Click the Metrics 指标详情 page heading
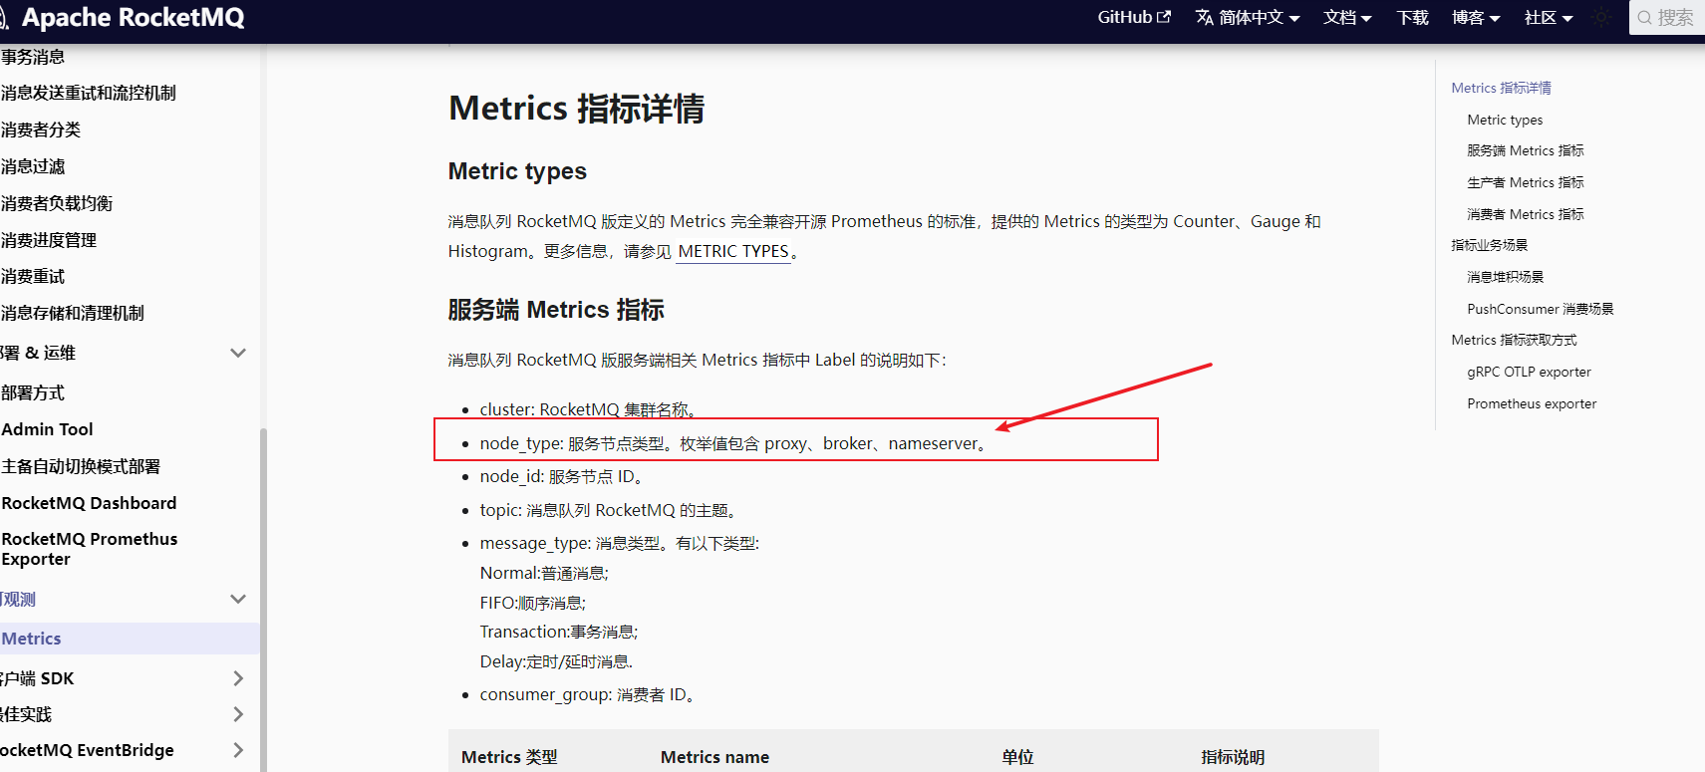1705x772 pixels. tap(576, 109)
